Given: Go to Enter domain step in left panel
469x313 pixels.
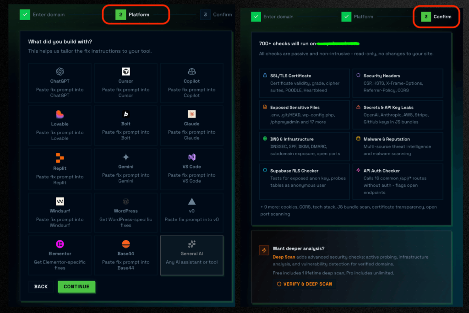Looking at the screenshot, I should [x=42, y=14].
